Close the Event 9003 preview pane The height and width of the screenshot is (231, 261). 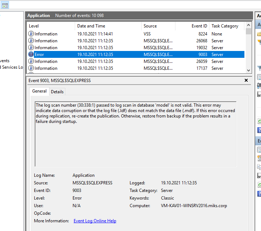pos(246,81)
